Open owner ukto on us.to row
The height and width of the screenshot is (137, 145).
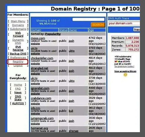click(x=72, y=51)
